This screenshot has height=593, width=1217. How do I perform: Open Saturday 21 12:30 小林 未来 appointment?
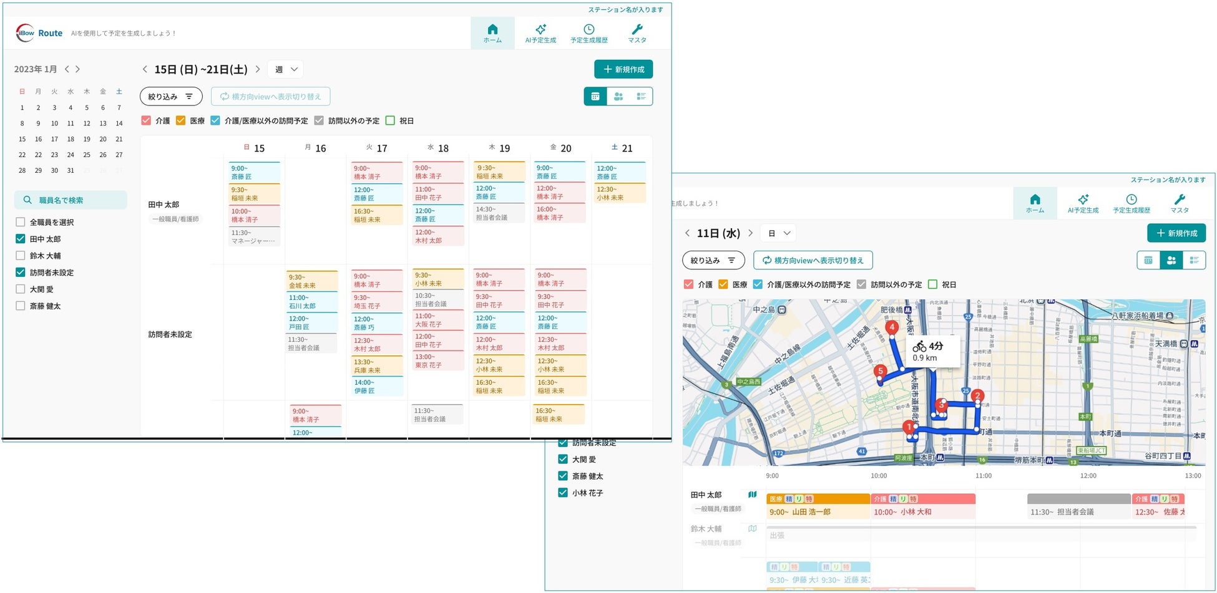pos(620,193)
